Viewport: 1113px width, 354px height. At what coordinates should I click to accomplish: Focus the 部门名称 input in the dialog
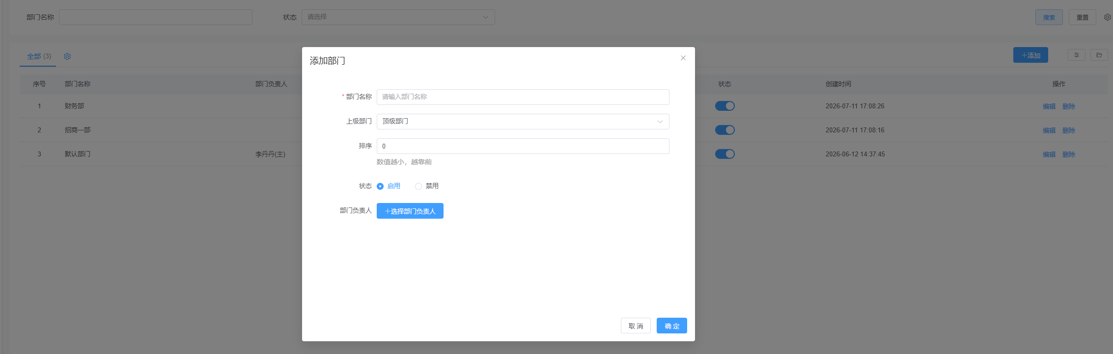(523, 97)
